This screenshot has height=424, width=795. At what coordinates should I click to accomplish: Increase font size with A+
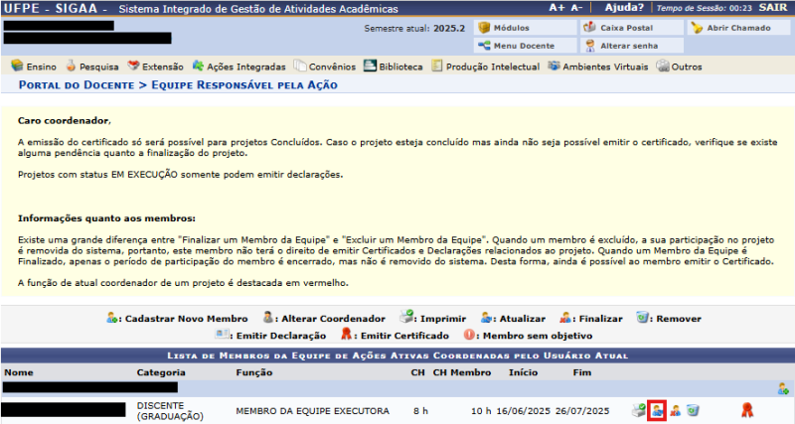point(556,8)
